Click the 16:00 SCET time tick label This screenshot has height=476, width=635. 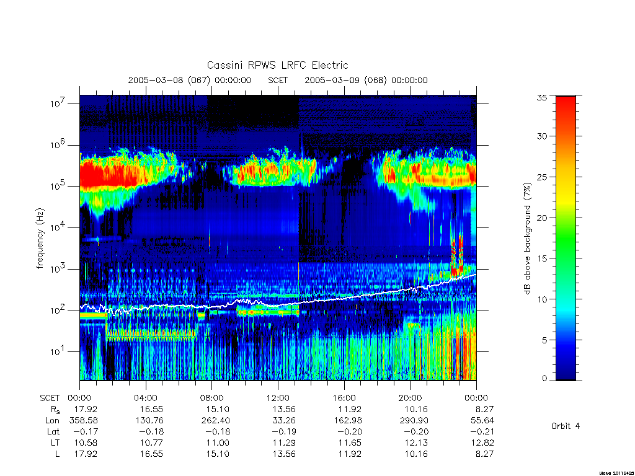pyautogui.click(x=344, y=398)
